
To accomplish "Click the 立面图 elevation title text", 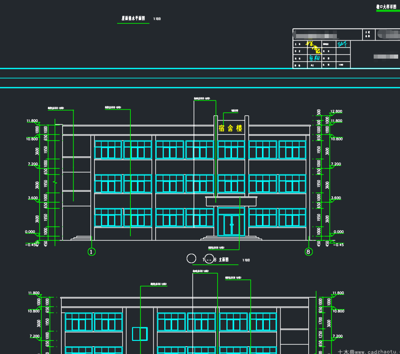I will coord(224,260).
